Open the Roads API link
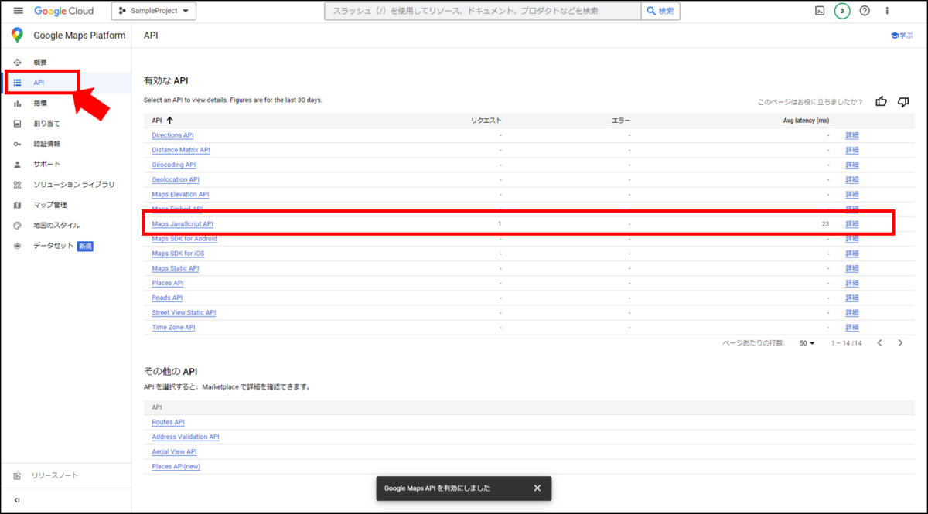Image resolution: width=928 pixels, height=514 pixels. (167, 298)
